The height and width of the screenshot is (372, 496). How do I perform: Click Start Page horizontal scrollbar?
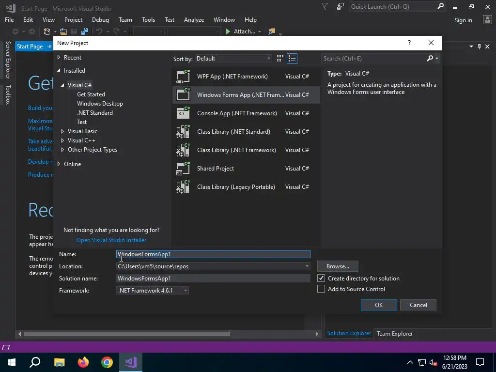point(127,334)
